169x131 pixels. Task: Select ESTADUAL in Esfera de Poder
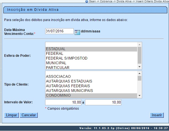coord(91,49)
